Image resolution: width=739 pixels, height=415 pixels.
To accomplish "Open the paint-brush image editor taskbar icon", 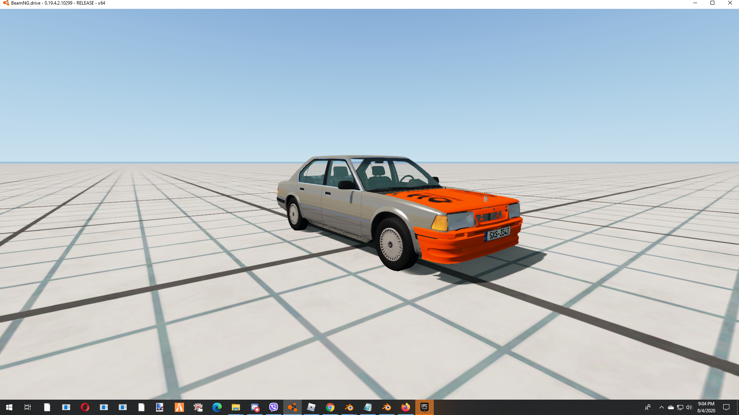I will click(160, 407).
